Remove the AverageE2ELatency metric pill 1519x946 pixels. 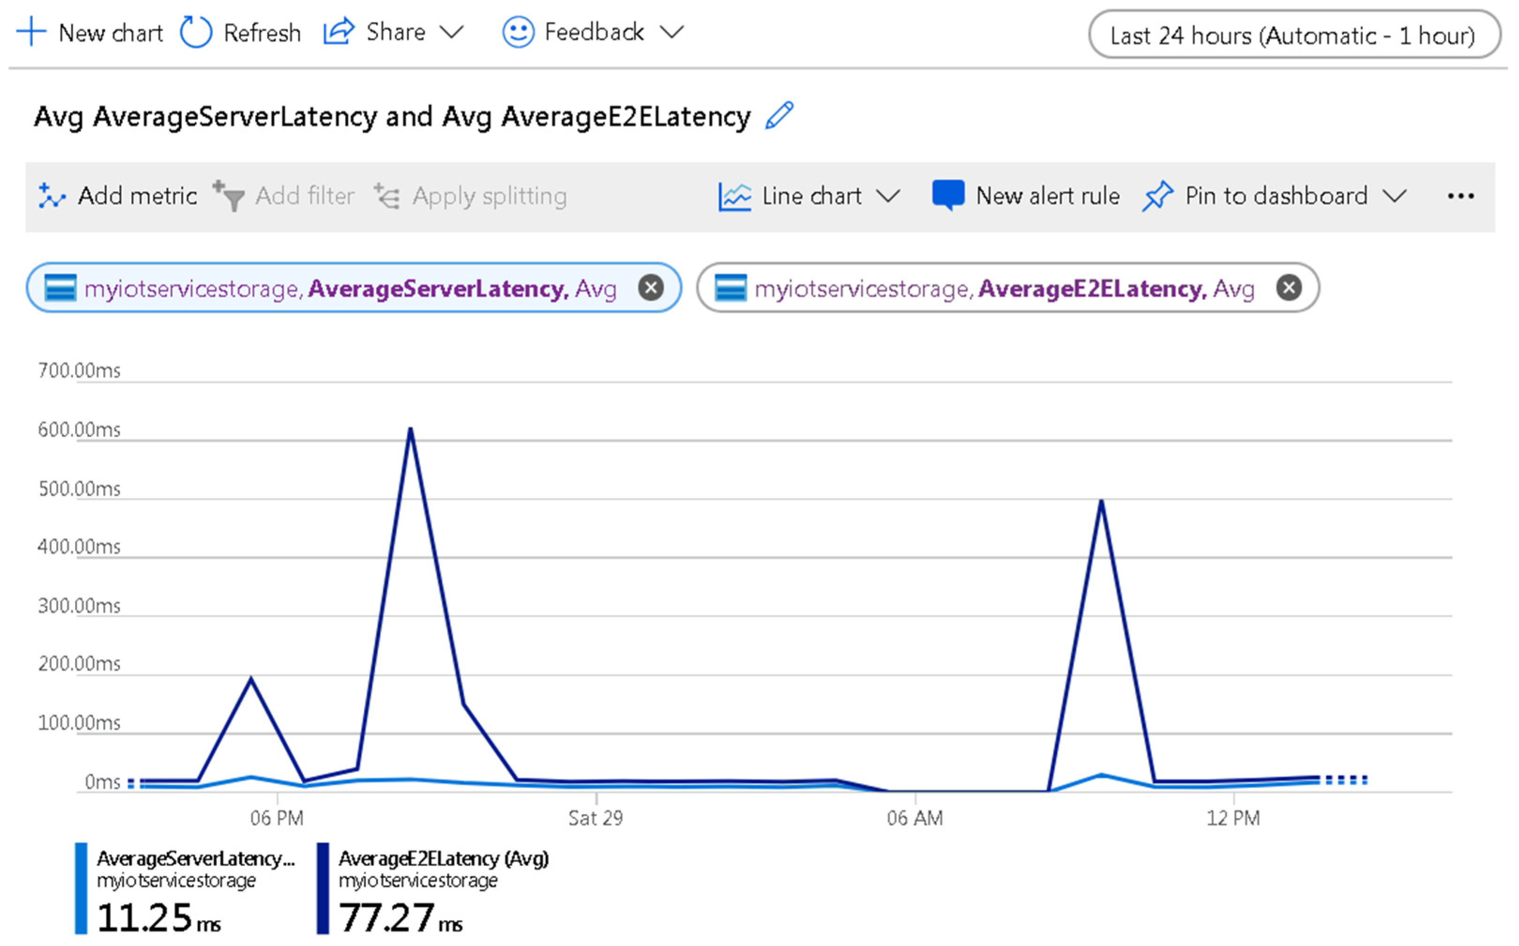(1289, 288)
